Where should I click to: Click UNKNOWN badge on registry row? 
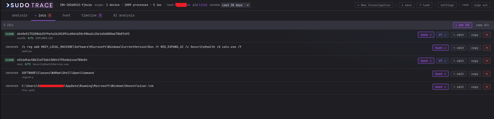click(12, 73)
